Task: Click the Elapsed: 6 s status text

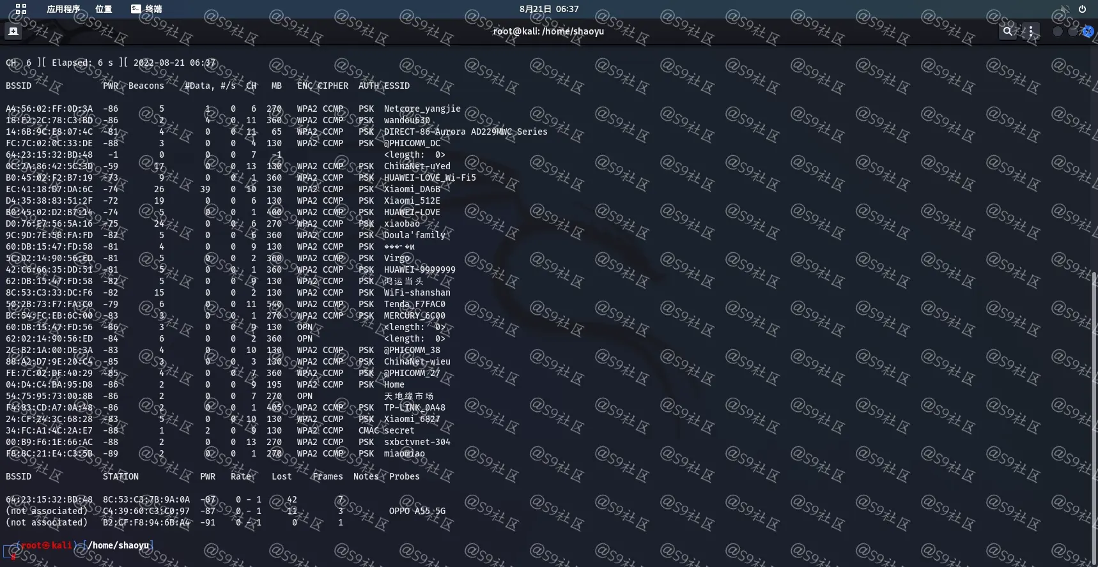Action: tap(82, 63)
